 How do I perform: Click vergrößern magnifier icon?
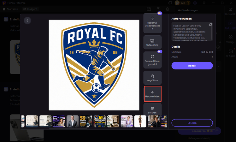click(x=152, y=76)
